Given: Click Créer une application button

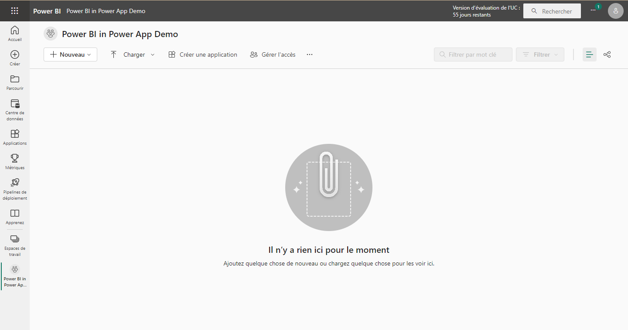Looking at the screenshot, I should [203, 54].
